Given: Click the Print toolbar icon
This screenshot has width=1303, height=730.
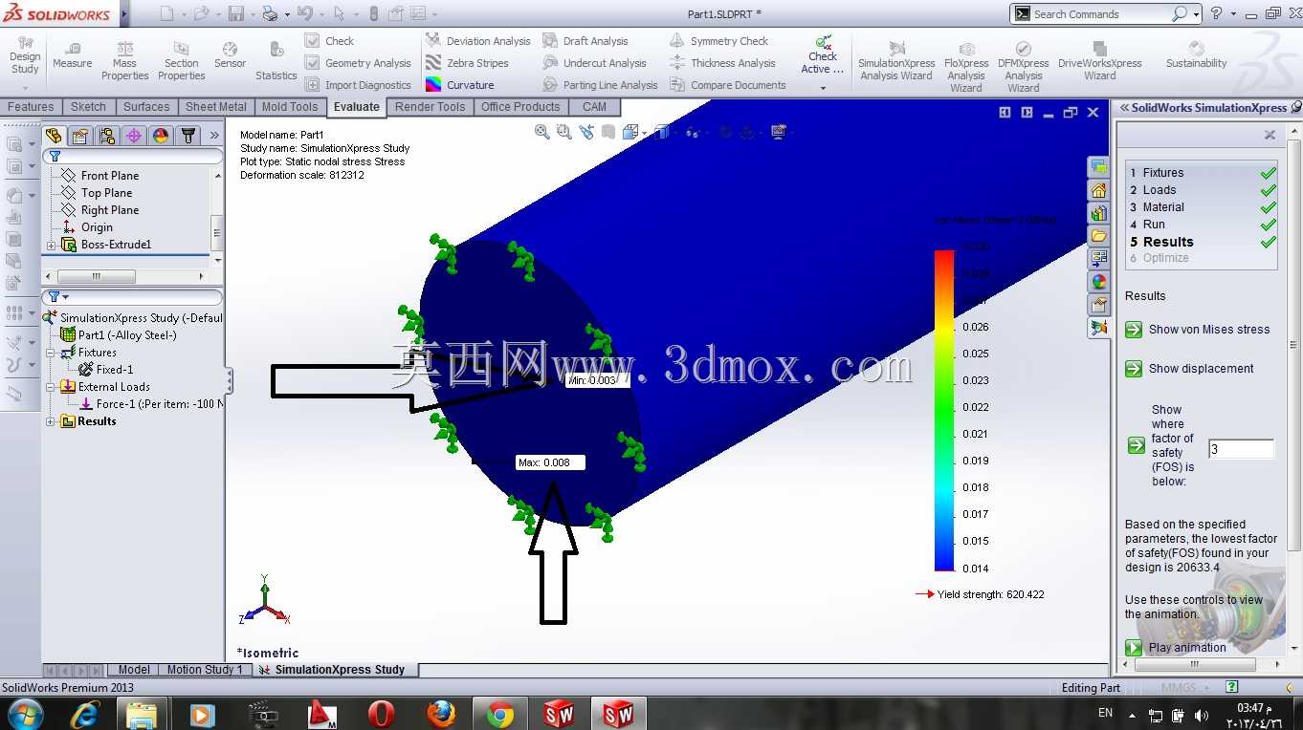Looking at the screenshot, I should click(x=270, y=13).
